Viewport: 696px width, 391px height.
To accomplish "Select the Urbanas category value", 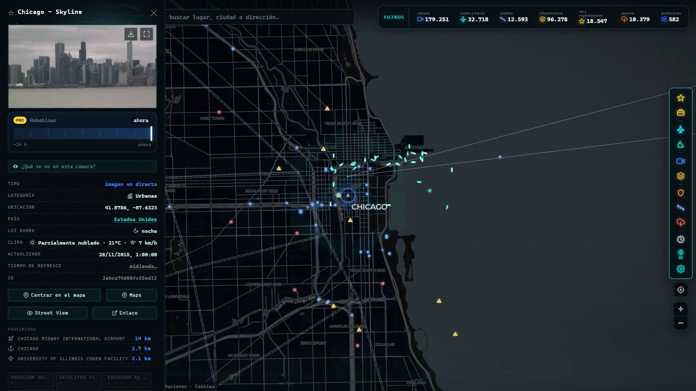I will click(x=142, y=196).
